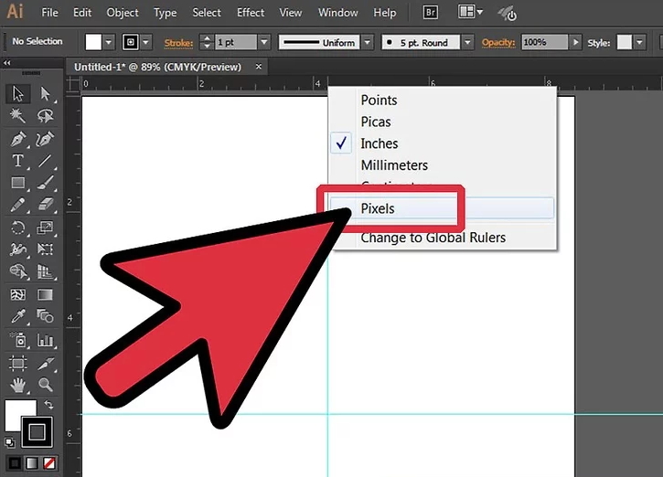This screenshot has height=477, width=663.
Task: Select the Eyedropper tool
Action: click(17, 317)
